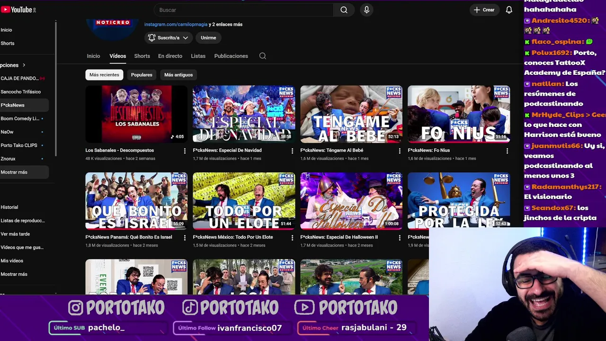Open more options for Todo Por Un Elote
The height and width of the screenshot is (341, 606).
coord(292,238)
